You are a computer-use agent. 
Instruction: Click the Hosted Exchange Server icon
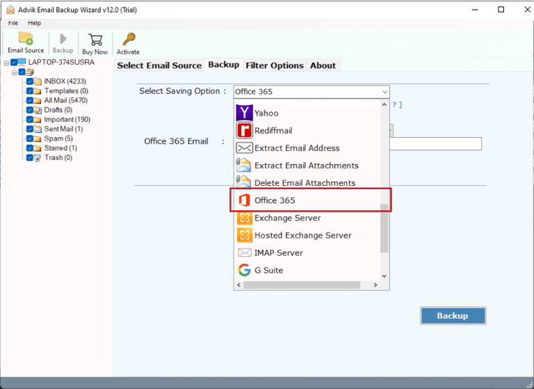245,235
